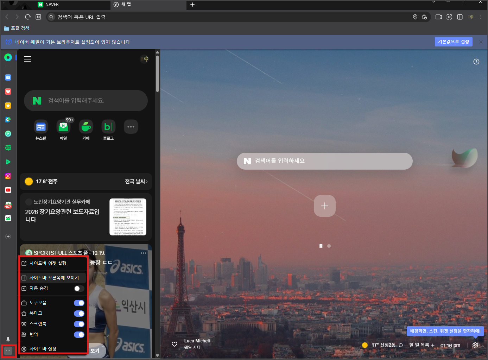Open the toolbox (도구모음) sidebar icon
The width and height of the screenshot is (488, 360).
pos(8,77)
